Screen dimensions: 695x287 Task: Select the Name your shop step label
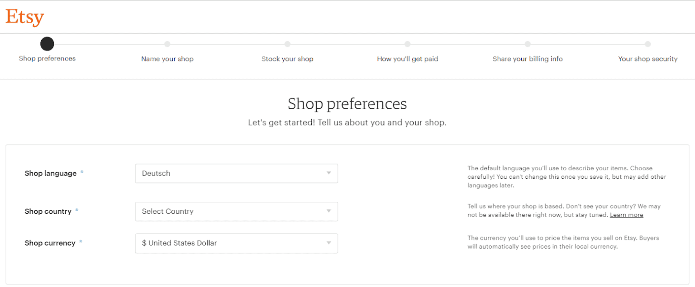[167, 59]
